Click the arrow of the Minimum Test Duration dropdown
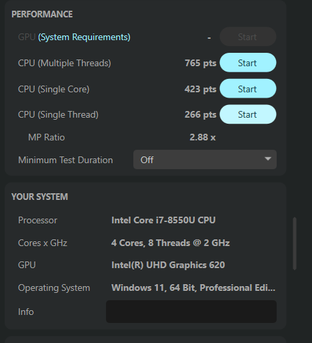 268,159
